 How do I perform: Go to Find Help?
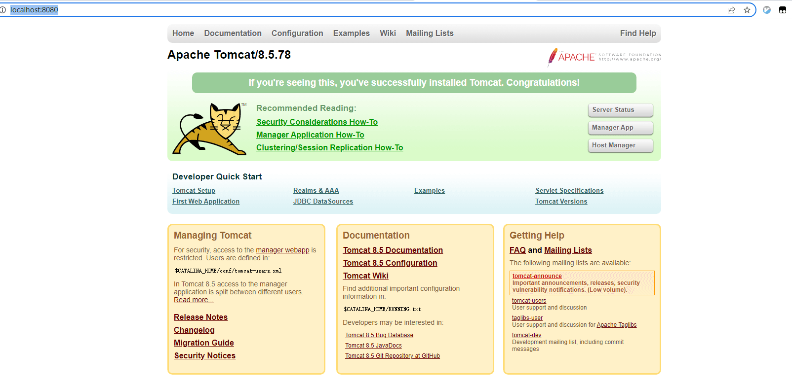click(x=638, y=33)
